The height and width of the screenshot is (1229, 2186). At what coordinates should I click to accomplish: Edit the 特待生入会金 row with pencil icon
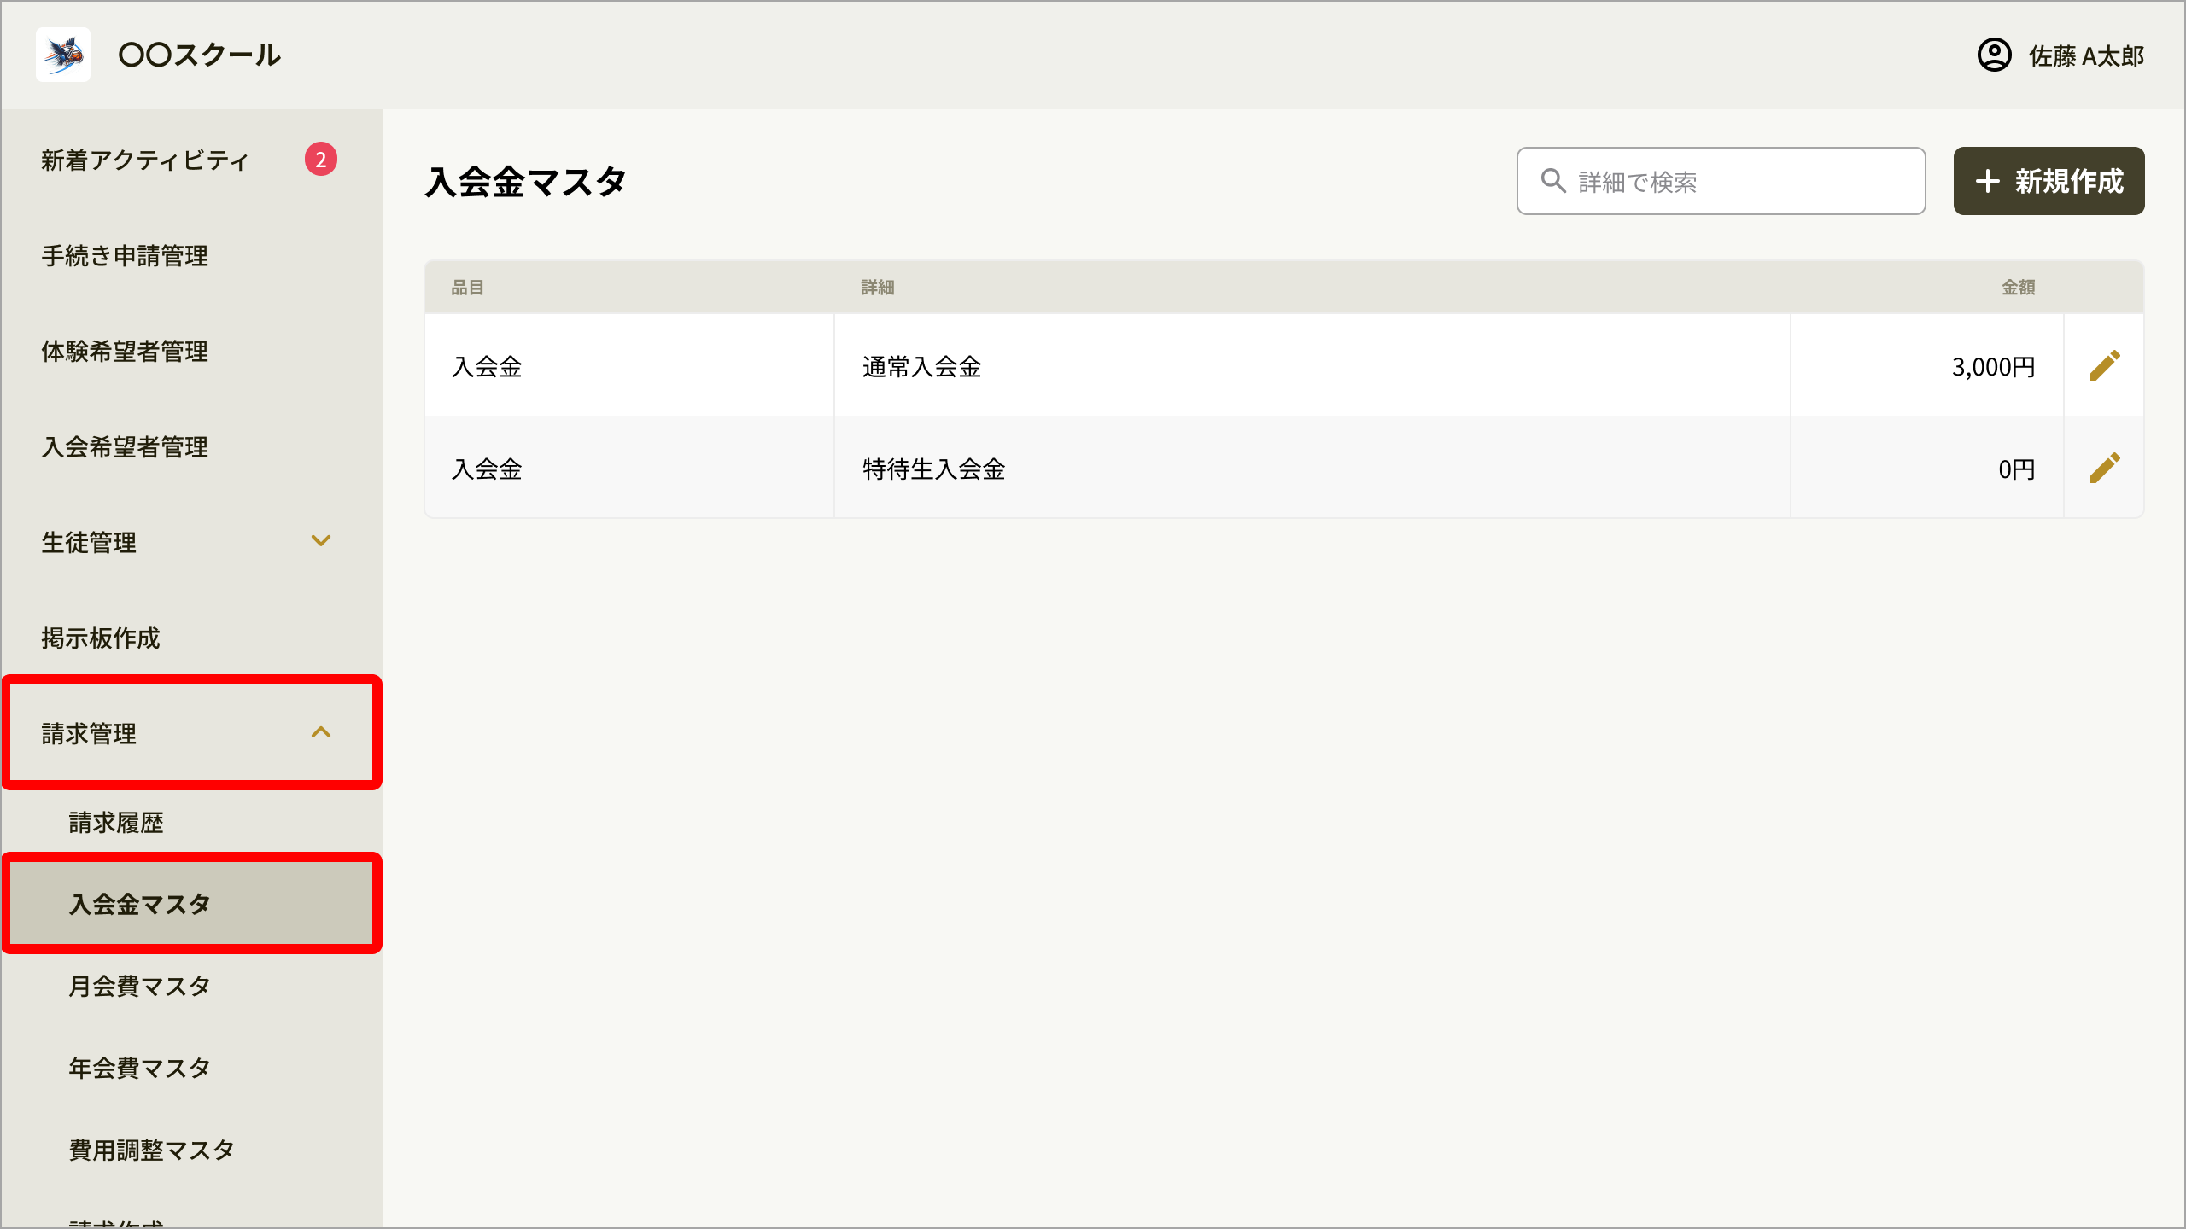click(x=2104, y=468)
